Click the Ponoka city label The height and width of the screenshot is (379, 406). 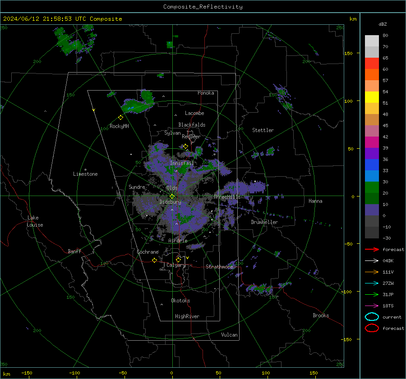coord(206,93)
